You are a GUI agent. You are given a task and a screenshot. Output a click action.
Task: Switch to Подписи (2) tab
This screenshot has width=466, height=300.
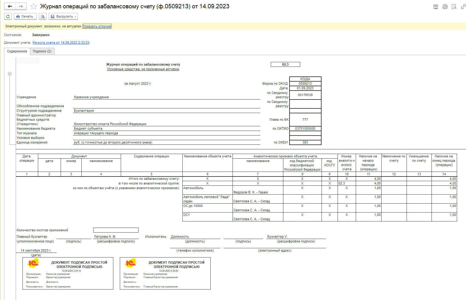[x=42, y=51]
